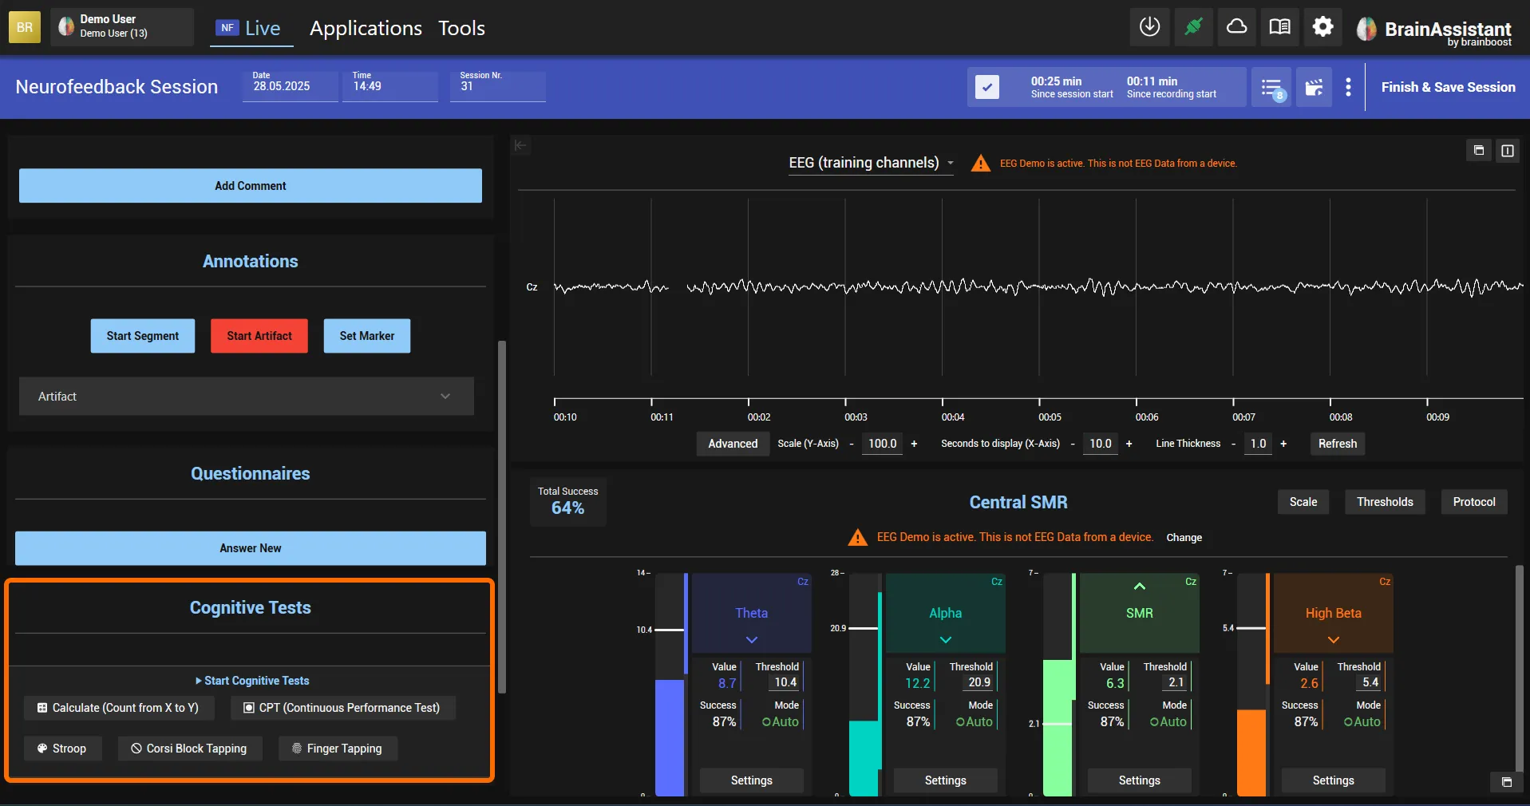Click the High Beta downward chevron

click(1334, 640)
